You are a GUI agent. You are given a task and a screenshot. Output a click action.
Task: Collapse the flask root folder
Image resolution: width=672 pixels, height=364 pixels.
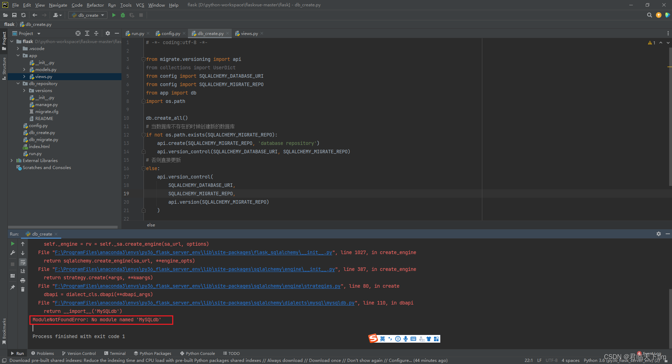12,41
